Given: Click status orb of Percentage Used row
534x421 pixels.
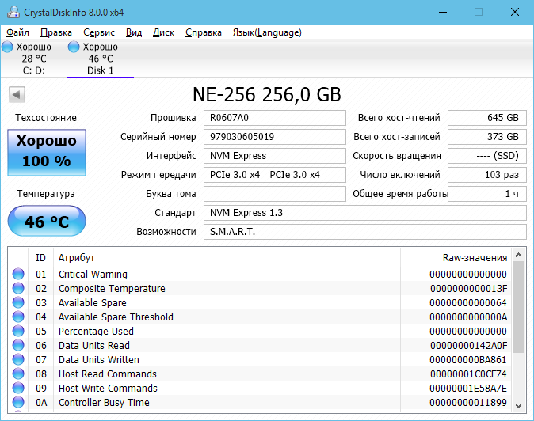Looking at the screenshot, I should click(x=18, y=332).
